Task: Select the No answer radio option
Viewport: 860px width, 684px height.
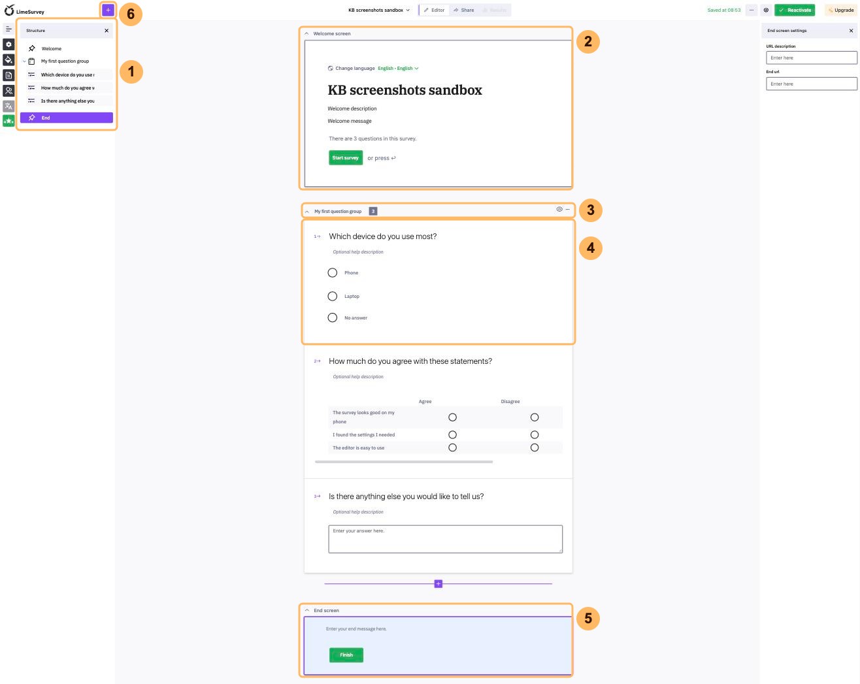Action: [x=333, y=318]
